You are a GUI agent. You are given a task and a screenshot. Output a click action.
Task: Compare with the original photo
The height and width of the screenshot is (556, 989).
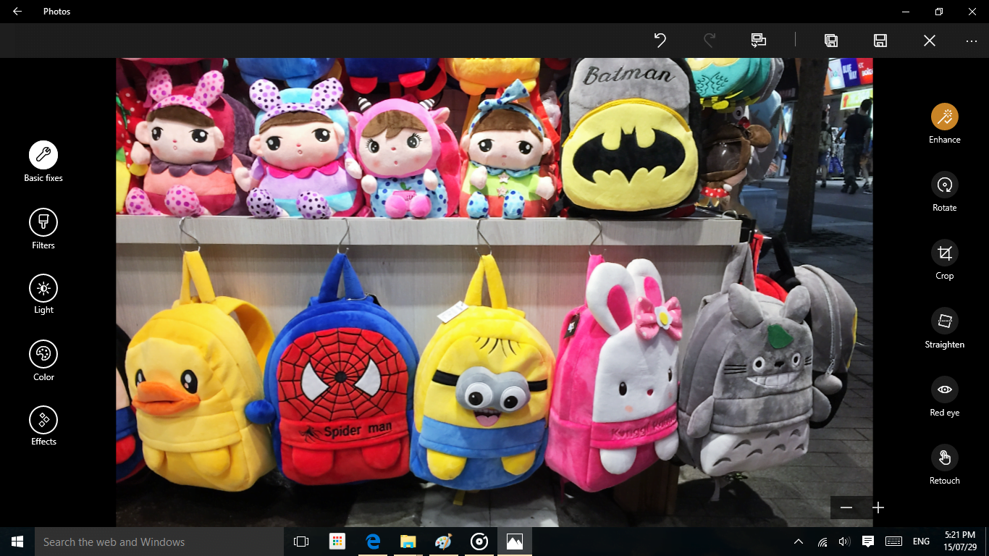758,41
